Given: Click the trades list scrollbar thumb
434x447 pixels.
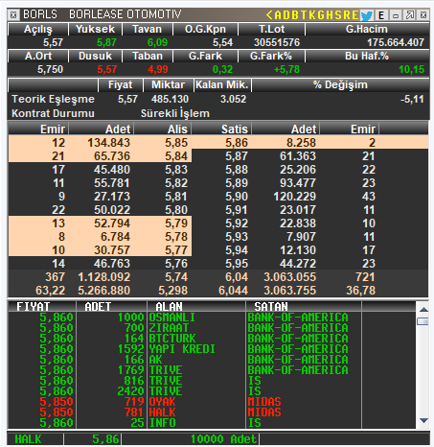Looking at the screenshot, I should click(x=423, y=321).
